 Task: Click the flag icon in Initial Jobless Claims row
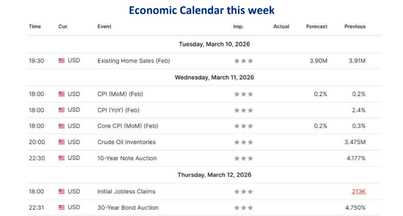coord(61,192)
